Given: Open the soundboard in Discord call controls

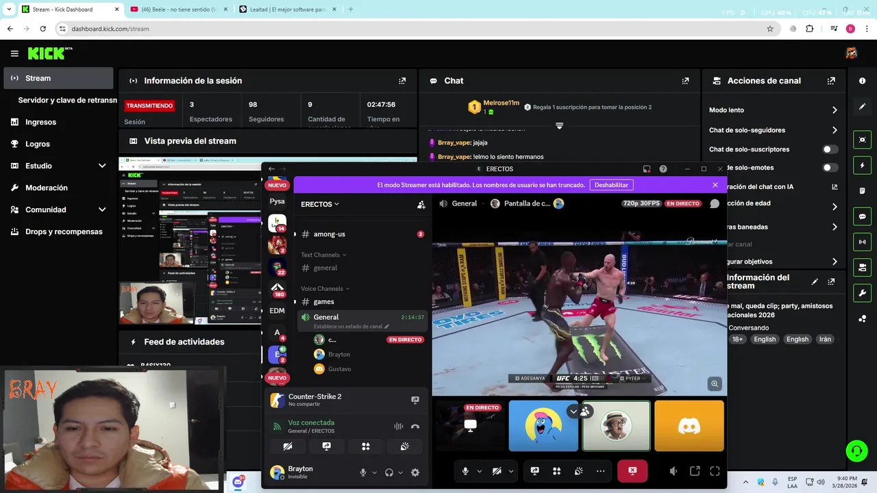Looking at the screenshot, I should [x=578, y=471].
